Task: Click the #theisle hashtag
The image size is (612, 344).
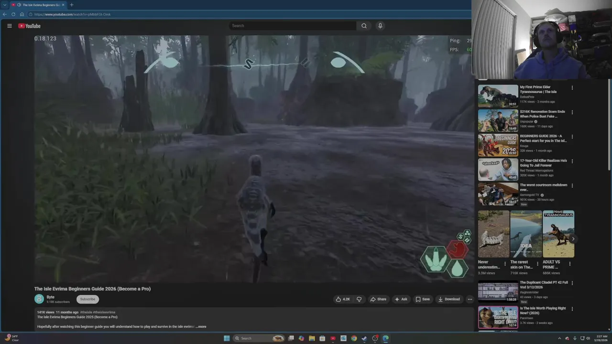Action: (x=86, y=312)
